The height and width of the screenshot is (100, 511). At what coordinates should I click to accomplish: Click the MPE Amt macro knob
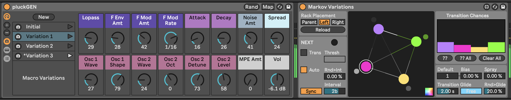click(x=250, y=80)
